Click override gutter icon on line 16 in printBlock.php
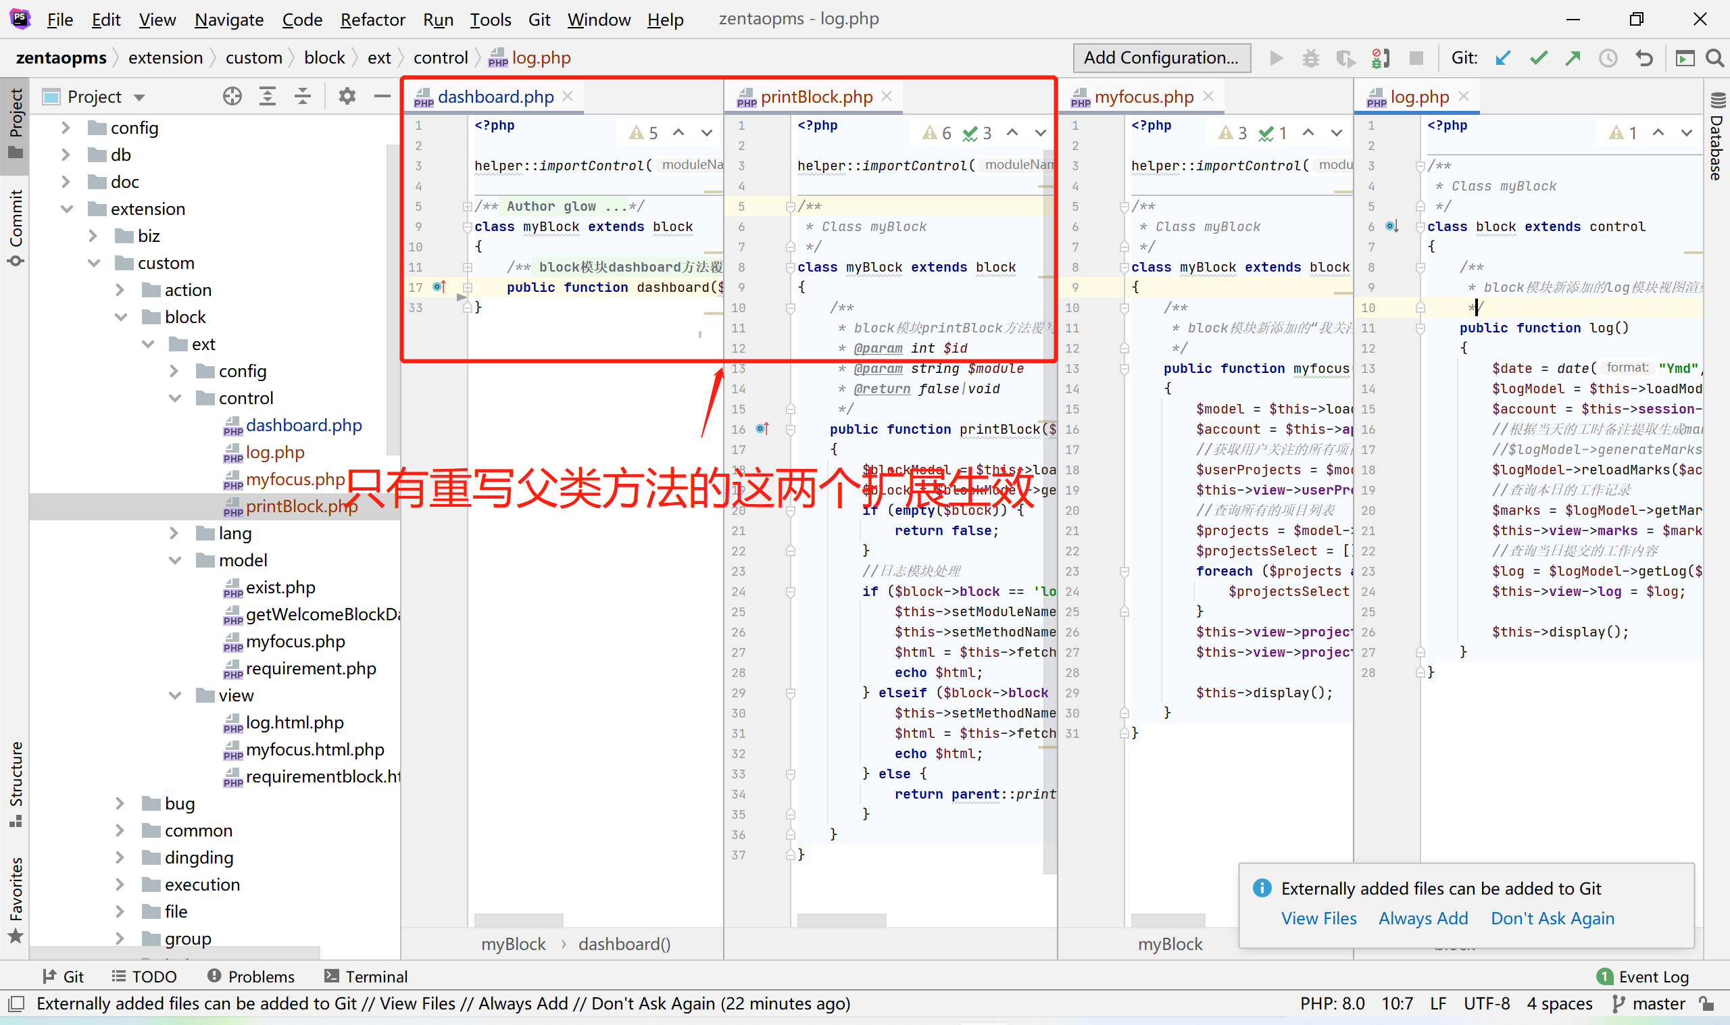The width and height of the screenshot is (1730, 1025). (x=762, y=429)
